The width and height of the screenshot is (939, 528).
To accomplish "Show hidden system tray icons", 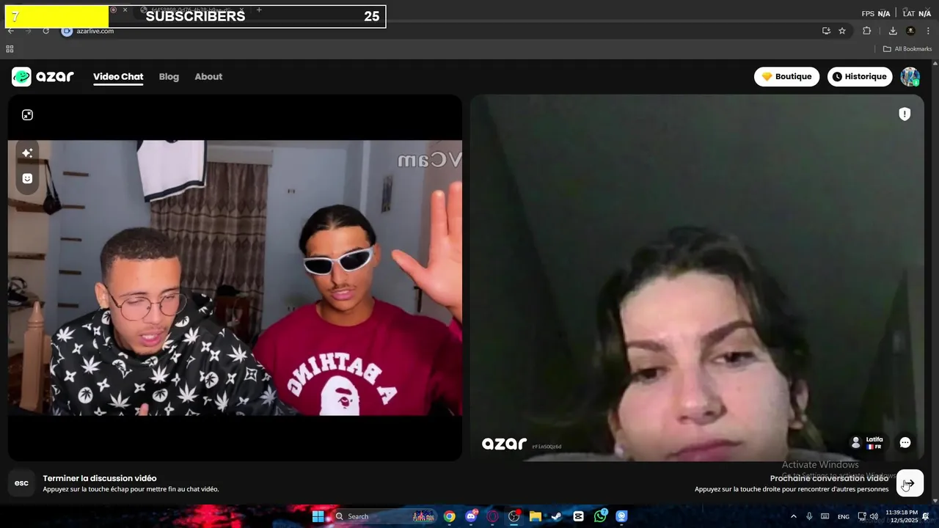I will [x=794, y=516].
